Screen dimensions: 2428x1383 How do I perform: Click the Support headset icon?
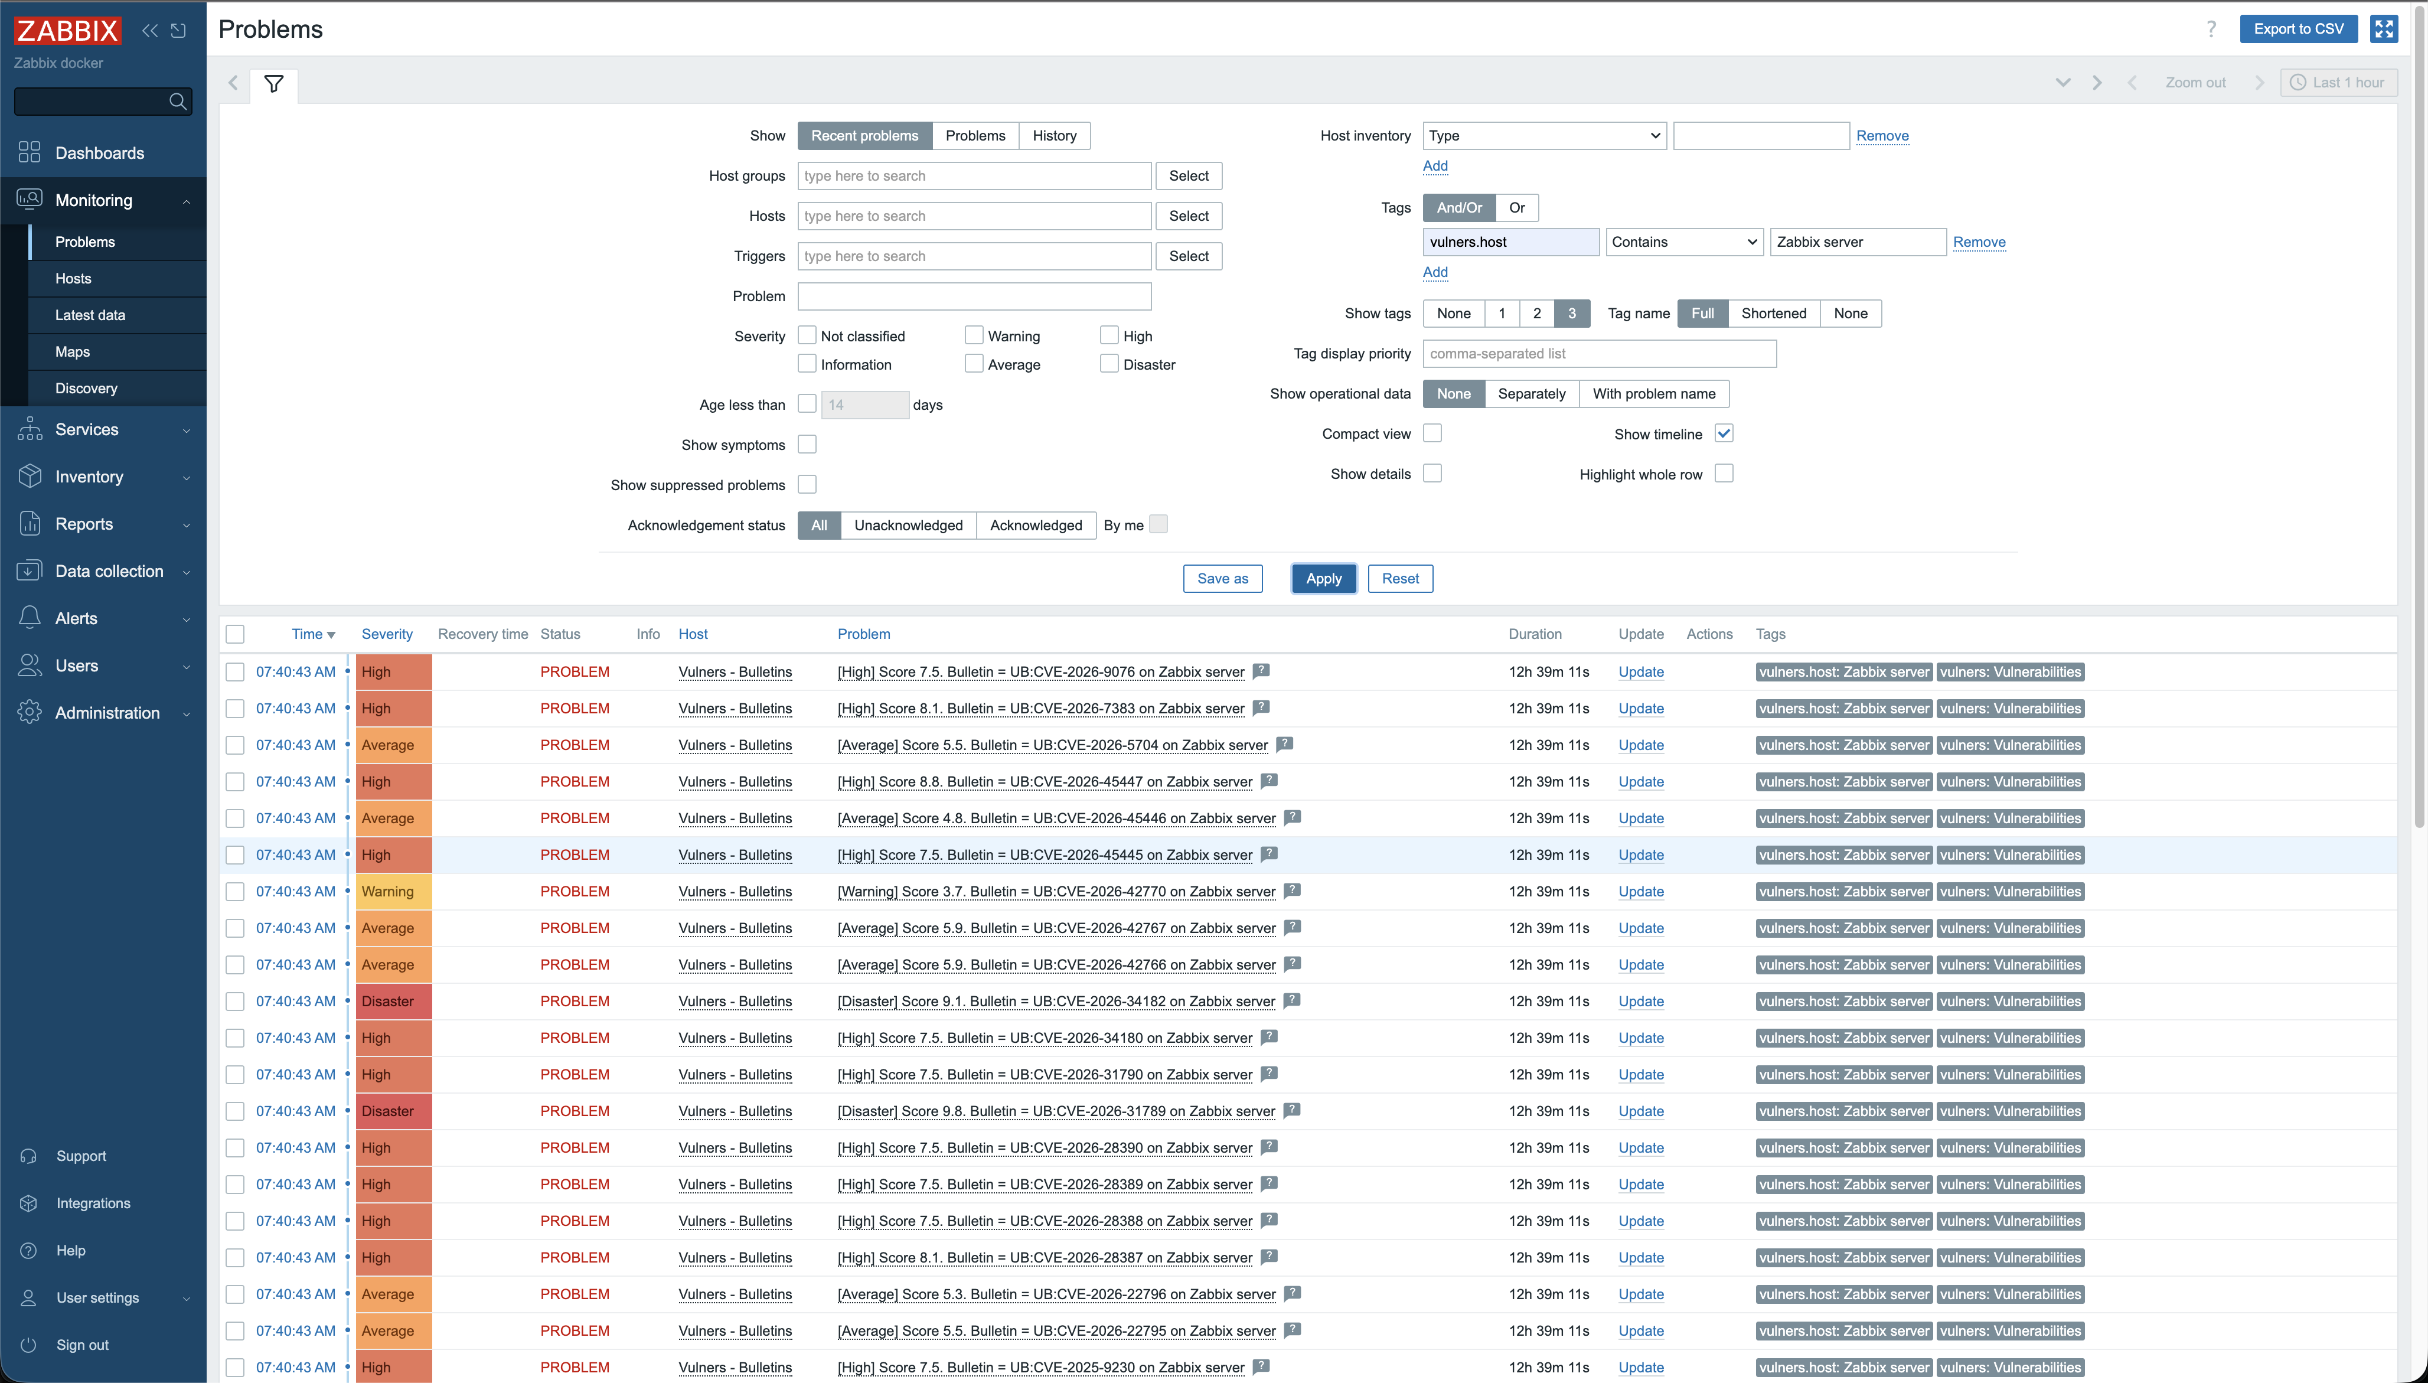click(28, 1156)
